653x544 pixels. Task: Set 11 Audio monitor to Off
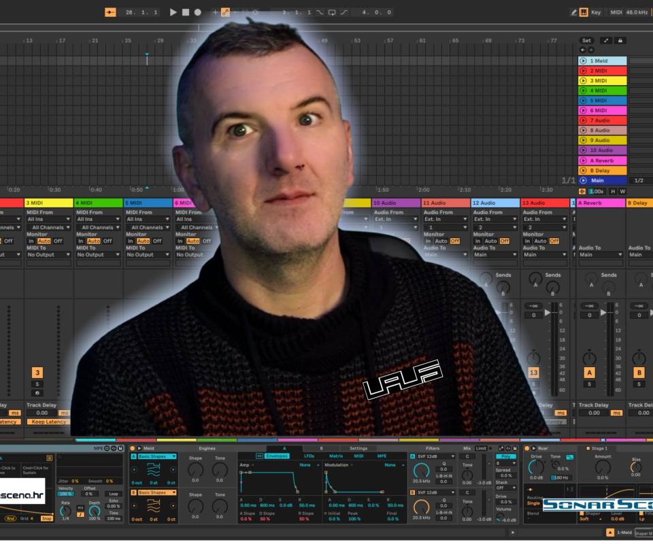pos(455,241)
